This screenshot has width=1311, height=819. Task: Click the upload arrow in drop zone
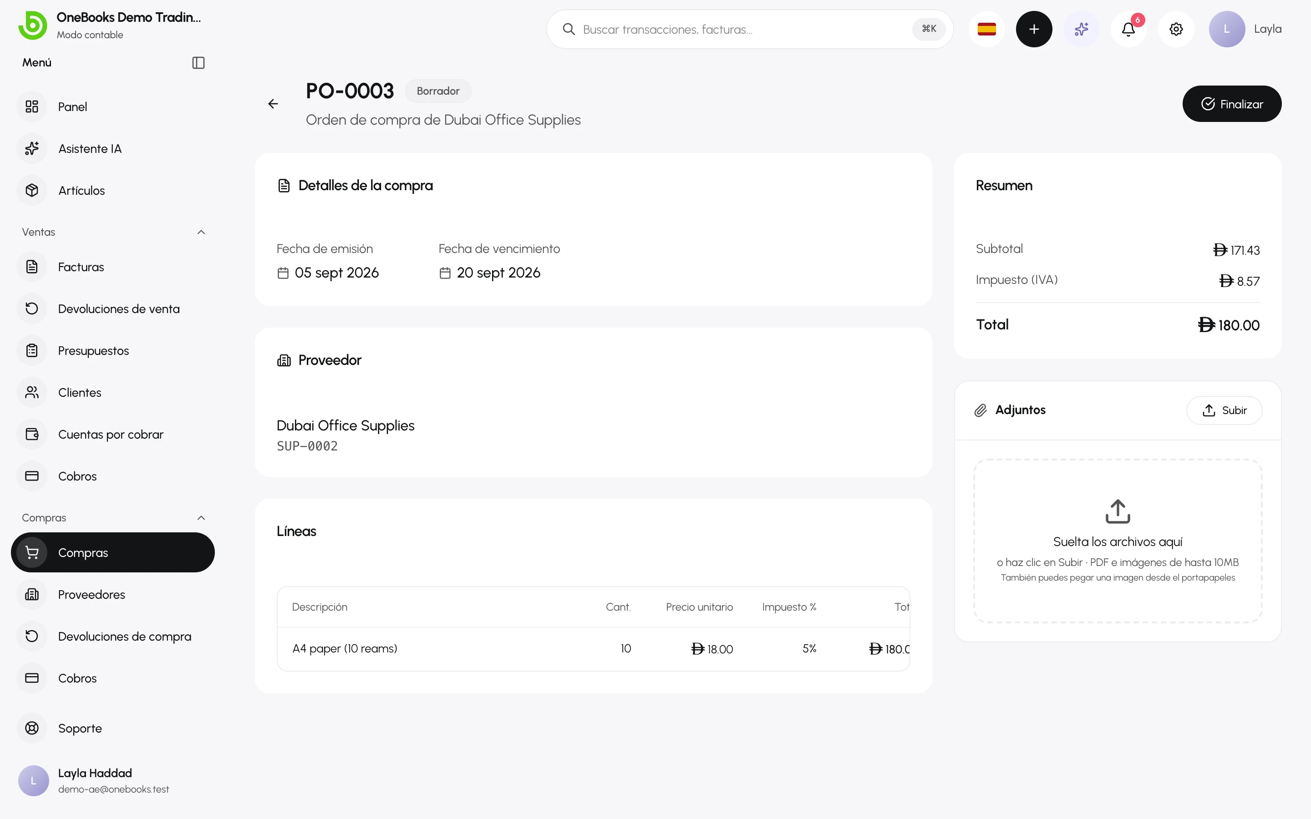coord(1118,511)
